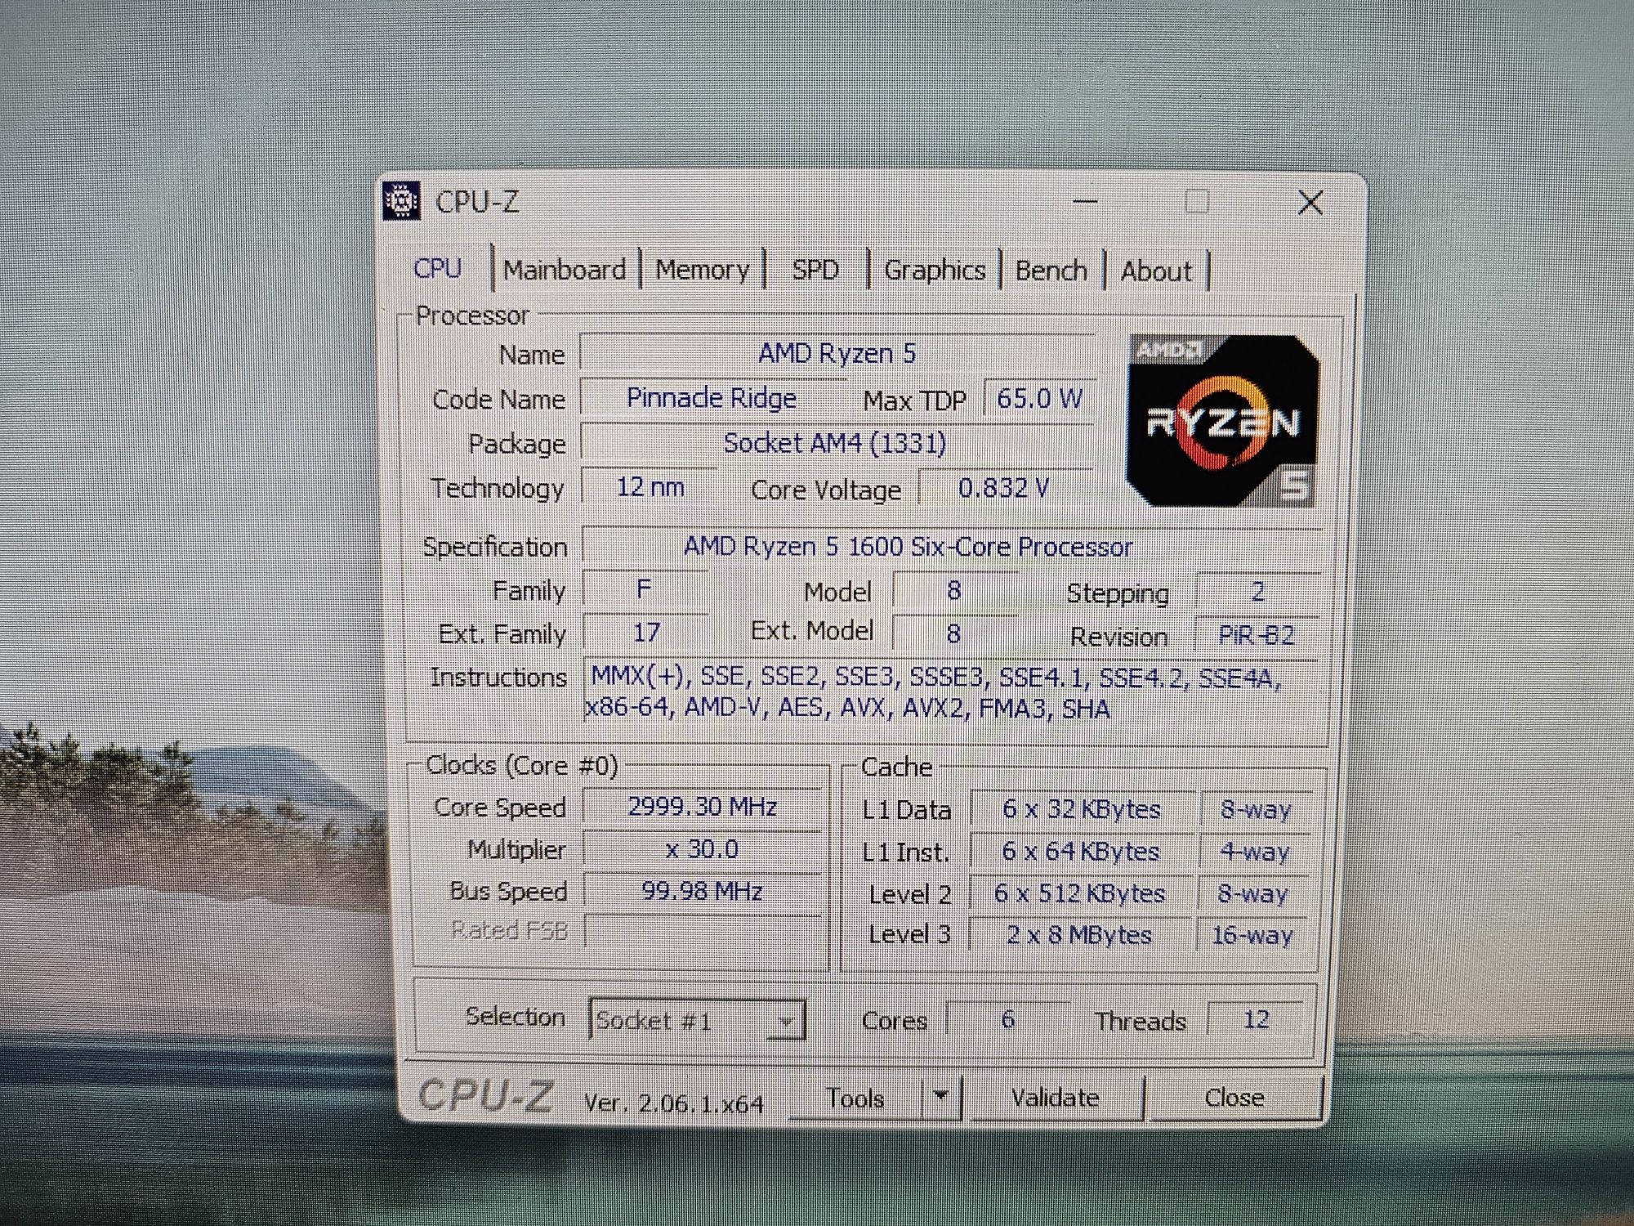Click the Cores value 6
Viewport: 1634px width, 1226px height.
point(1008,1019)
